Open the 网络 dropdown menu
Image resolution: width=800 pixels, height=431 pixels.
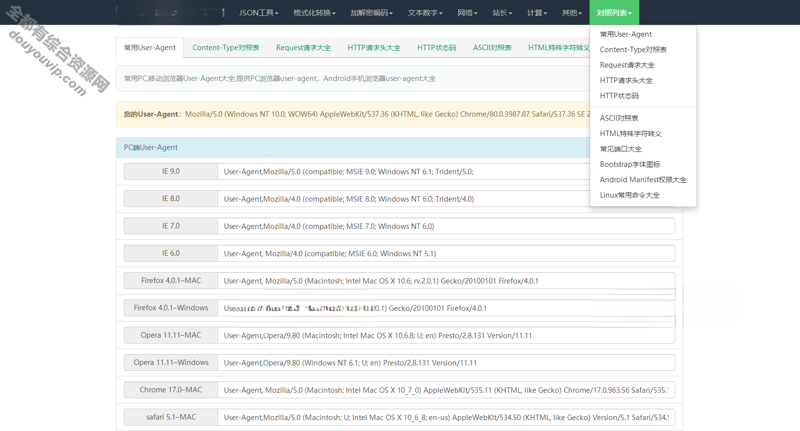coord(467,12)
